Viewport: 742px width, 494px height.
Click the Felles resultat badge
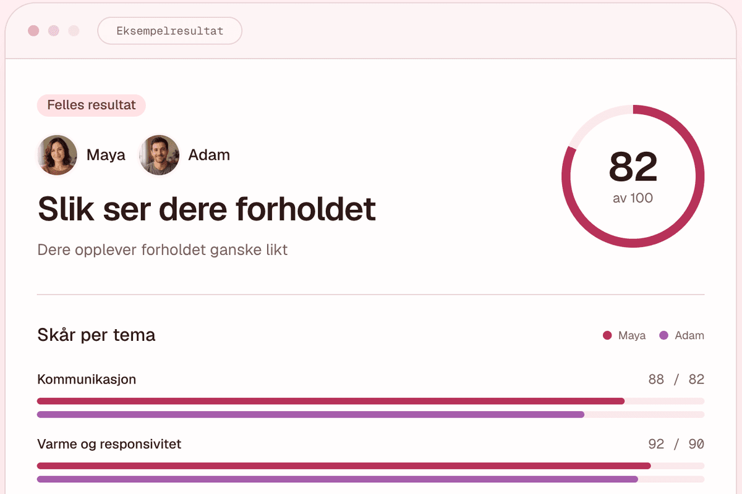pyautogui.click(x=92, y=105)
